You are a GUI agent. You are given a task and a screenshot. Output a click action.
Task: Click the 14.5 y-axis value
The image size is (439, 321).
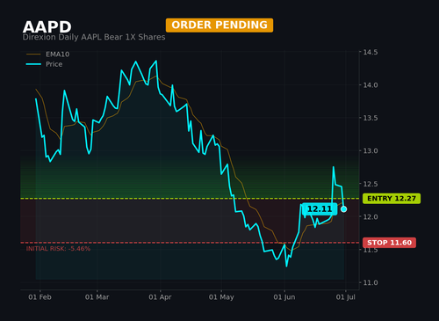tap(371, 52)
